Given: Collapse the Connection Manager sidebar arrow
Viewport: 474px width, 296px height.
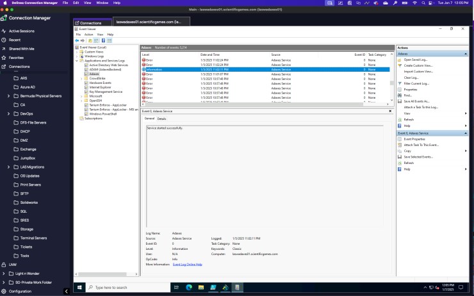Looking at the screenshot, I should pos(67,291).
